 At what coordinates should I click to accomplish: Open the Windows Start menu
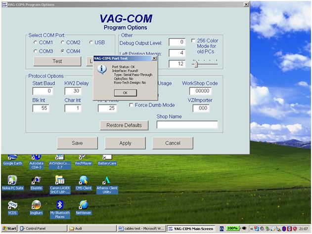point(9,229)
